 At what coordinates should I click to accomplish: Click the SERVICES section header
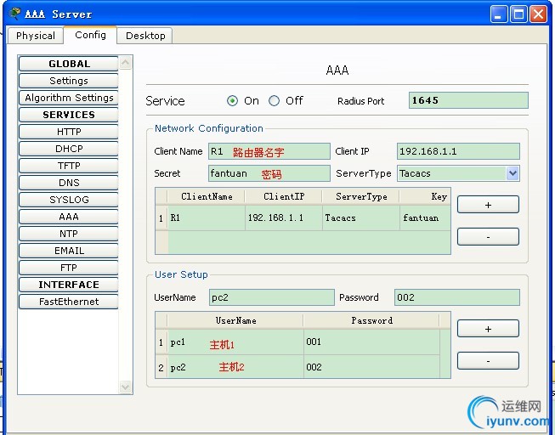coord(69,115)
